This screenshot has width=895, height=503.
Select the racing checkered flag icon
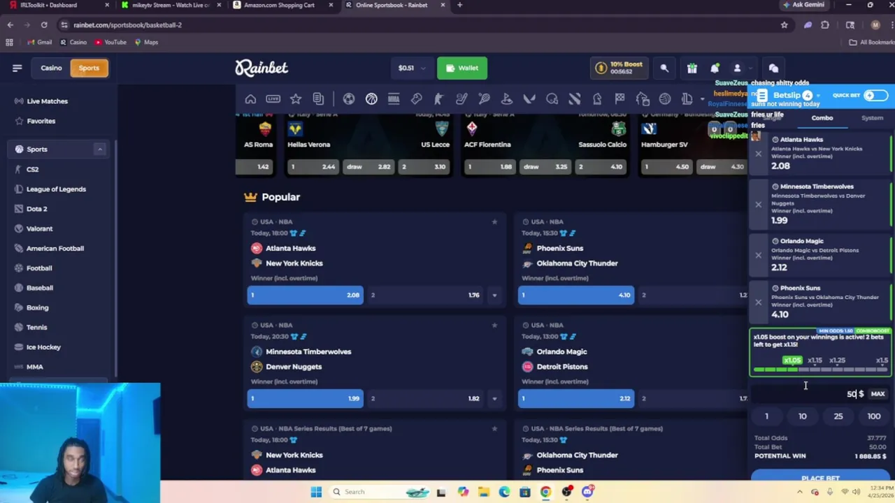coord(620,99)
